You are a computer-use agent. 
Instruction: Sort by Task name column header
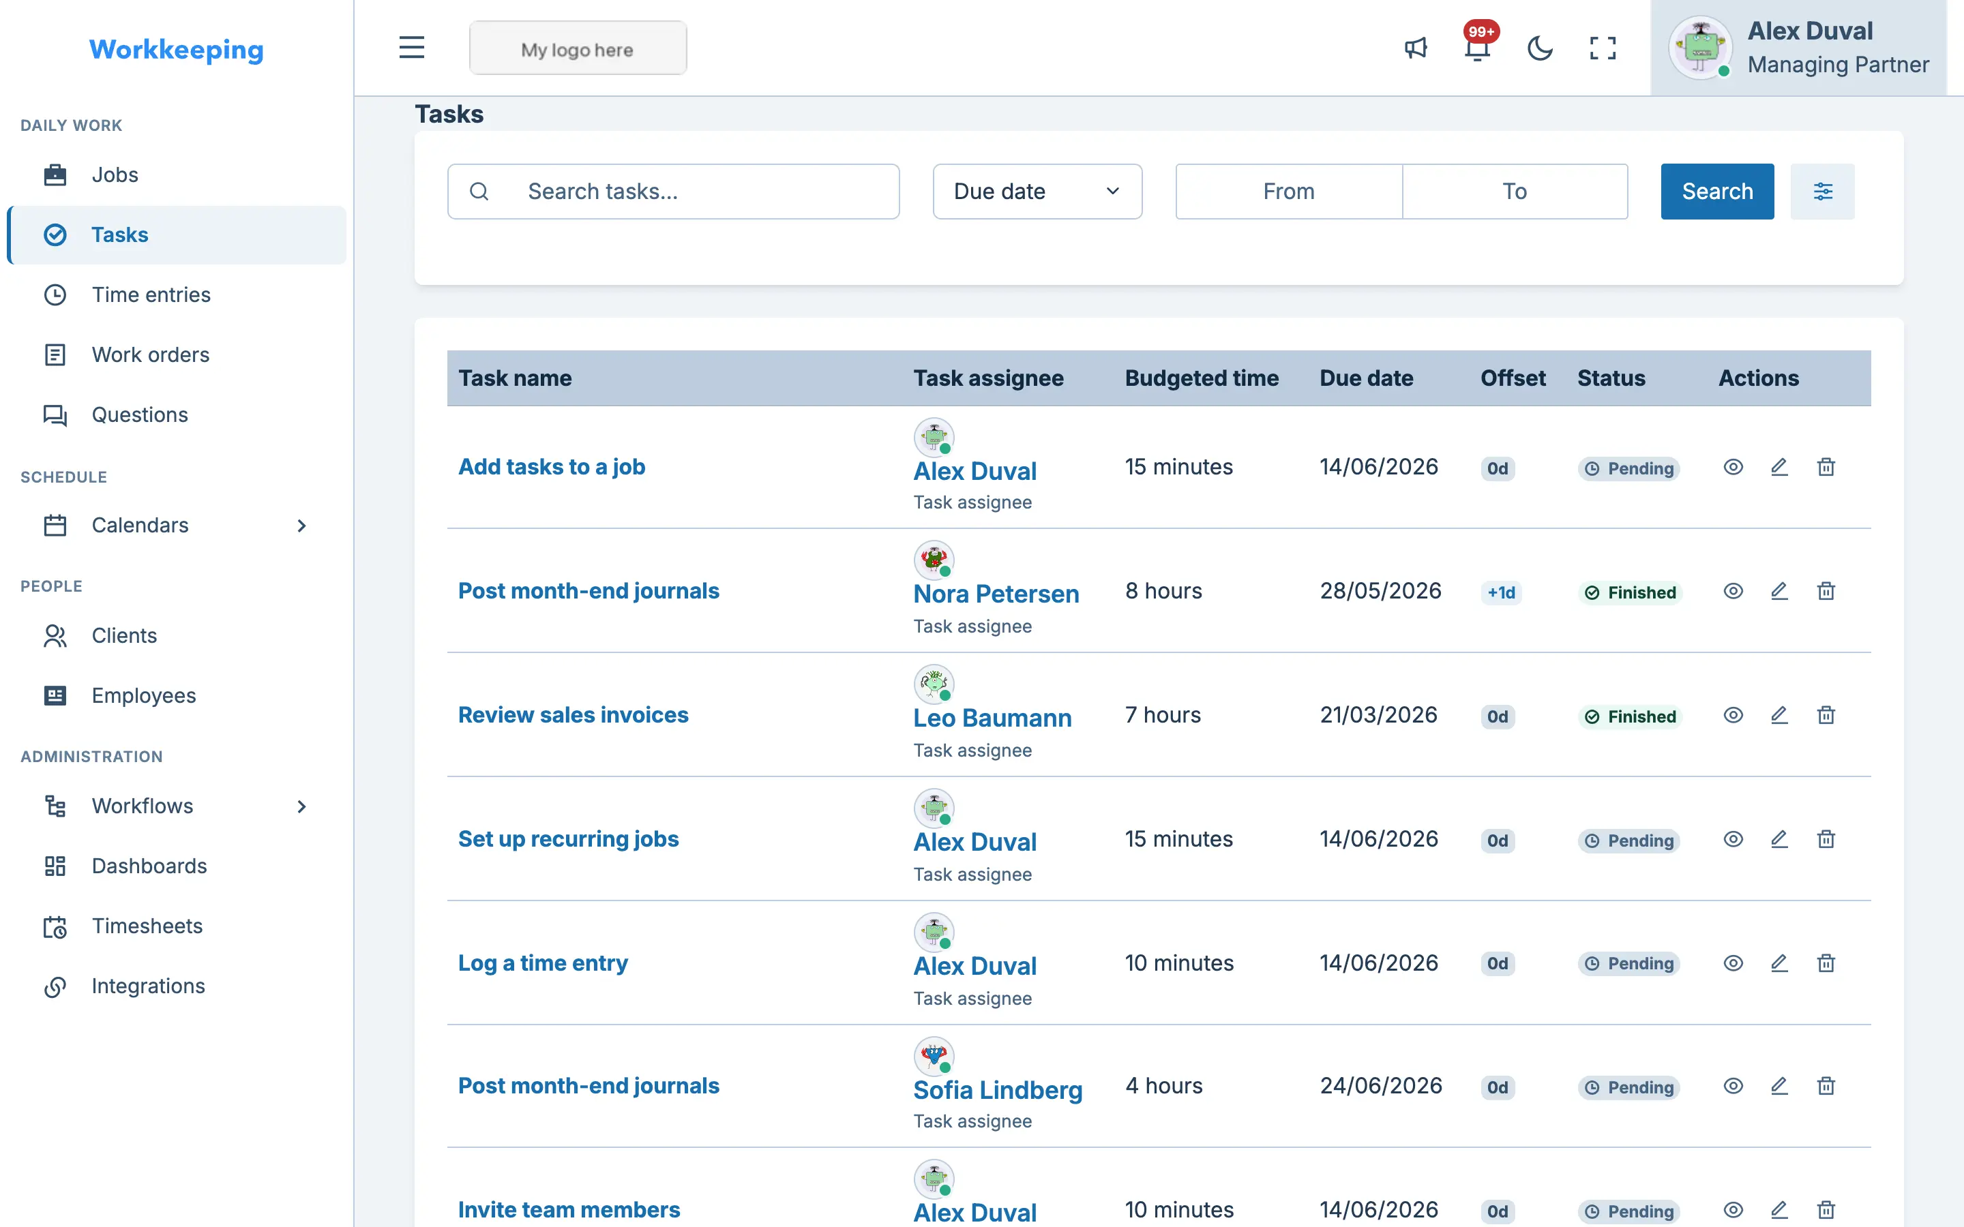[515, 378]
